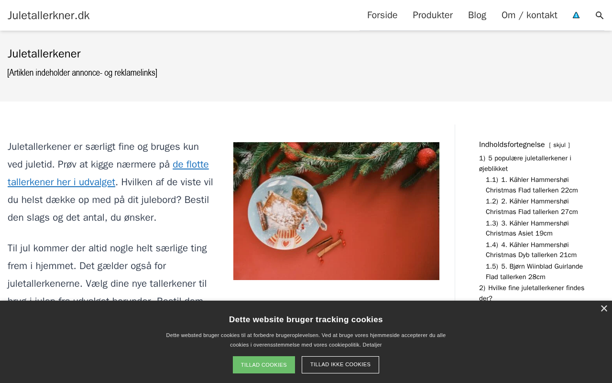Jump to '5 populære juletallerkener i øjeblikket' section
Screen dimensions: 612x383
525,163
